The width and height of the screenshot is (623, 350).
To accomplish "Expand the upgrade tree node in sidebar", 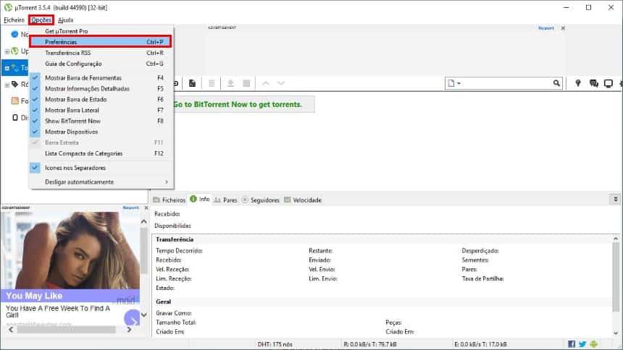I will 7,51.
